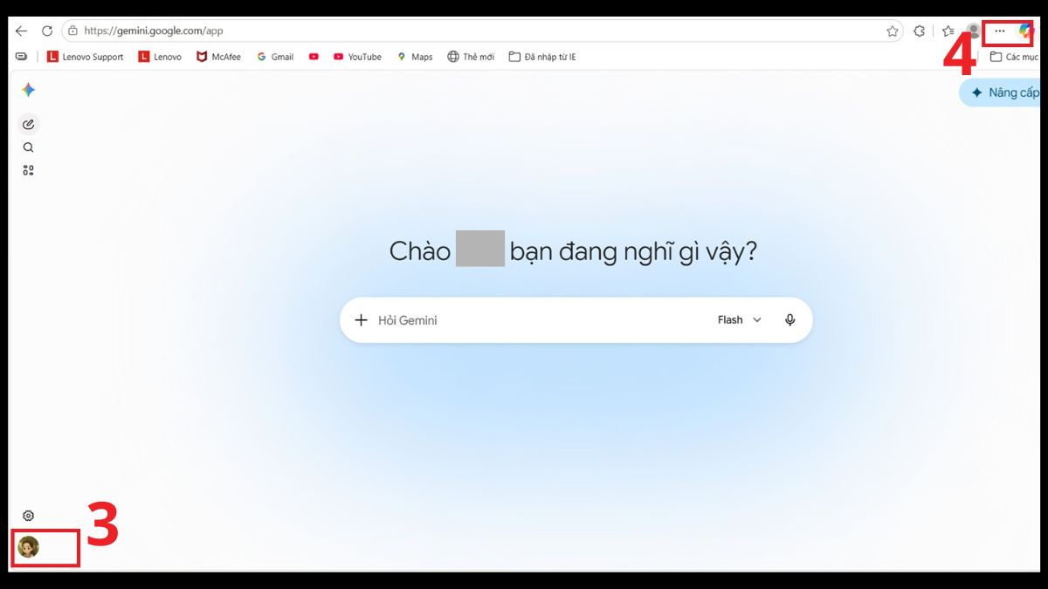This screenshot has width=1048, height=589.
Task: Click the favorites bar toggle icon at left
Action: (x=21, y=57)
